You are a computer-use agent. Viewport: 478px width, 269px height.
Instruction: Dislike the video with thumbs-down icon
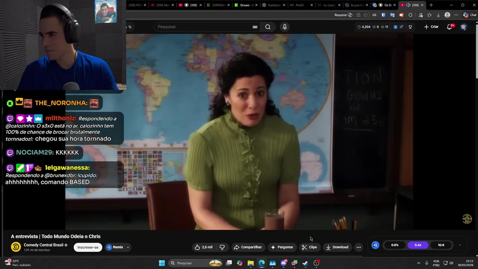[x=222, y=247]
